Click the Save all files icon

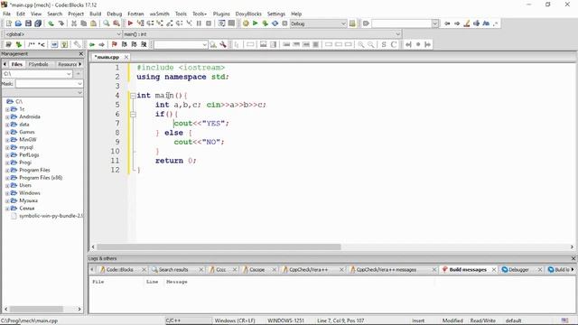38,23
